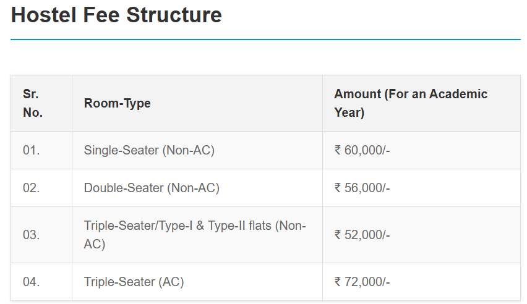This screenshot has width=527, height=304.
Task: Click the blue divider line below heading
Action: click(x=265, y=40)
